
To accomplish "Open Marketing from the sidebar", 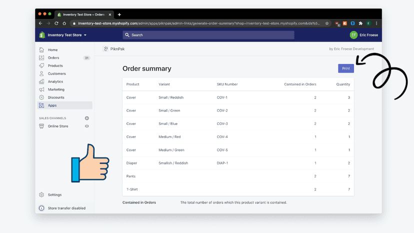I will pos(56,89).
